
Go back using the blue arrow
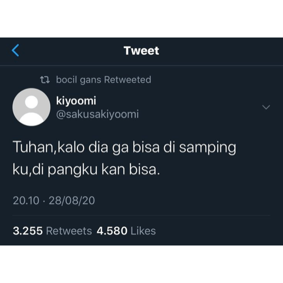15,50
